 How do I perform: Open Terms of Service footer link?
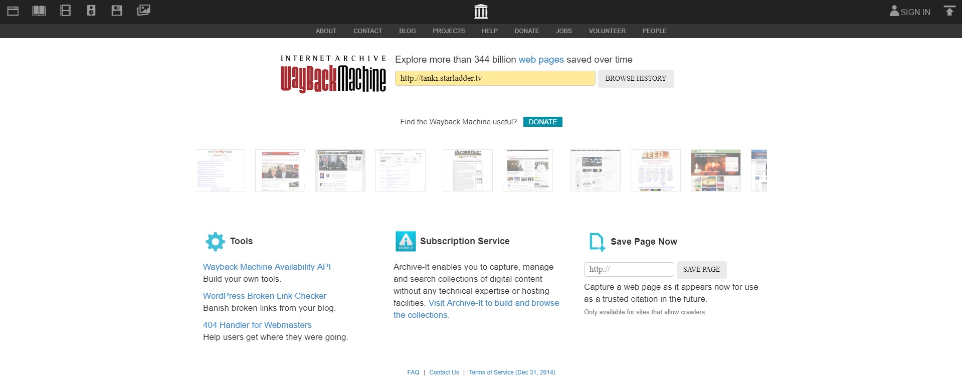512,372
